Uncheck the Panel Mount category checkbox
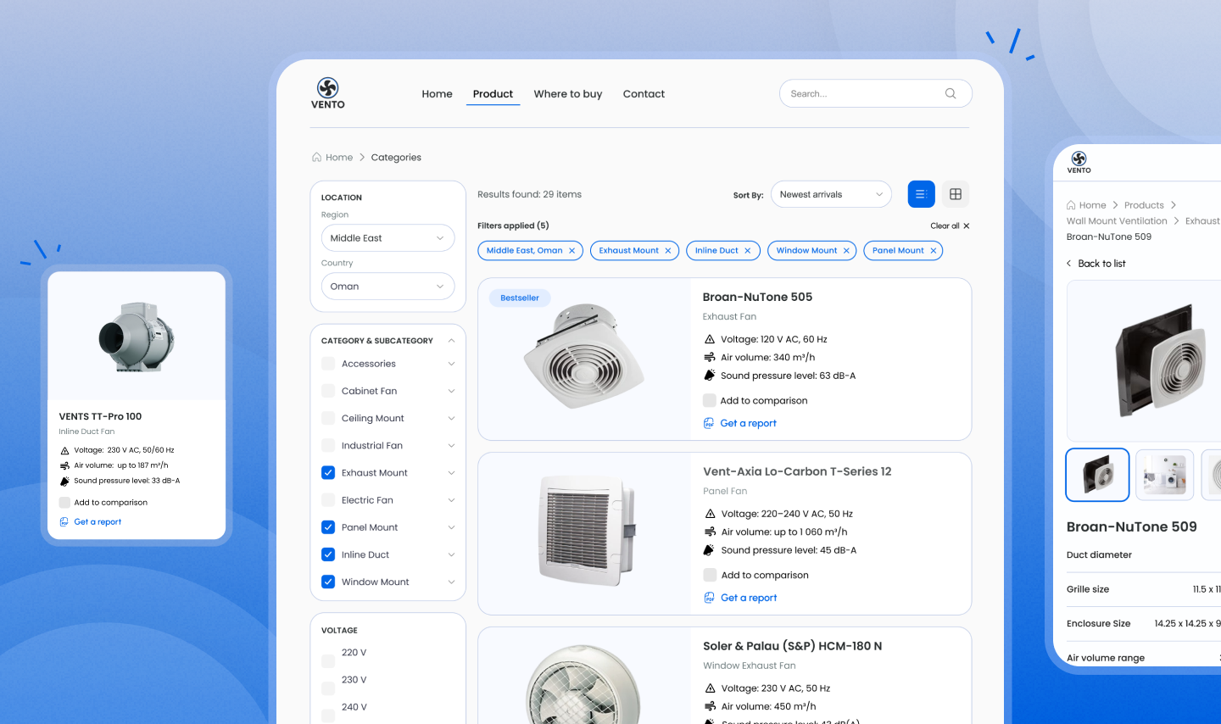 328,527
